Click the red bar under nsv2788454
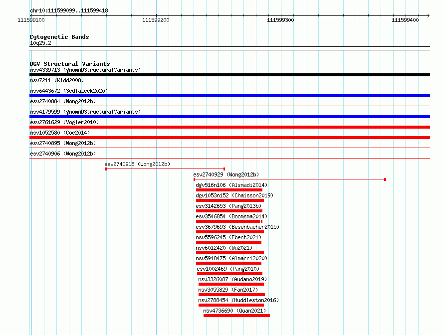Screen dimensions: 444x335 (231, 305)
